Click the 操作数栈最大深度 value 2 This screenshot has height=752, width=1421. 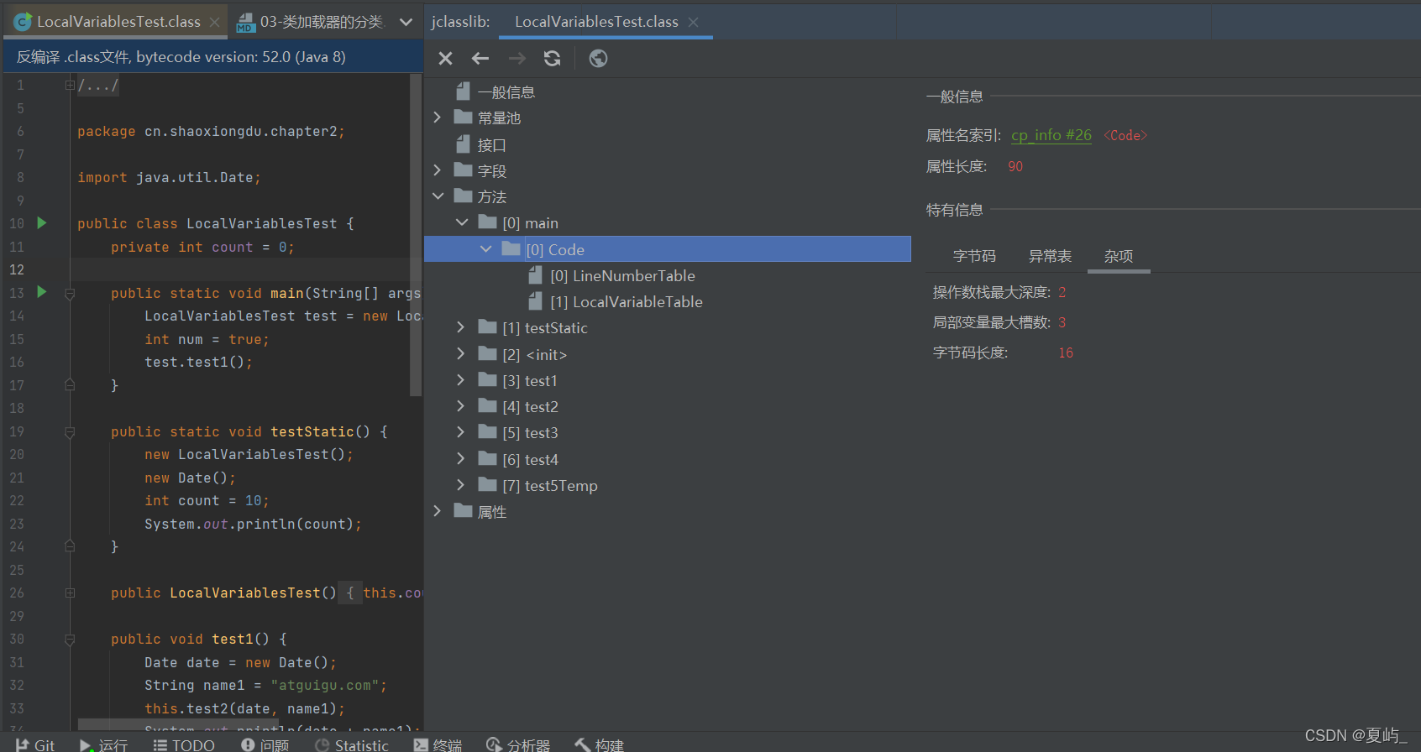point(1062,292)
